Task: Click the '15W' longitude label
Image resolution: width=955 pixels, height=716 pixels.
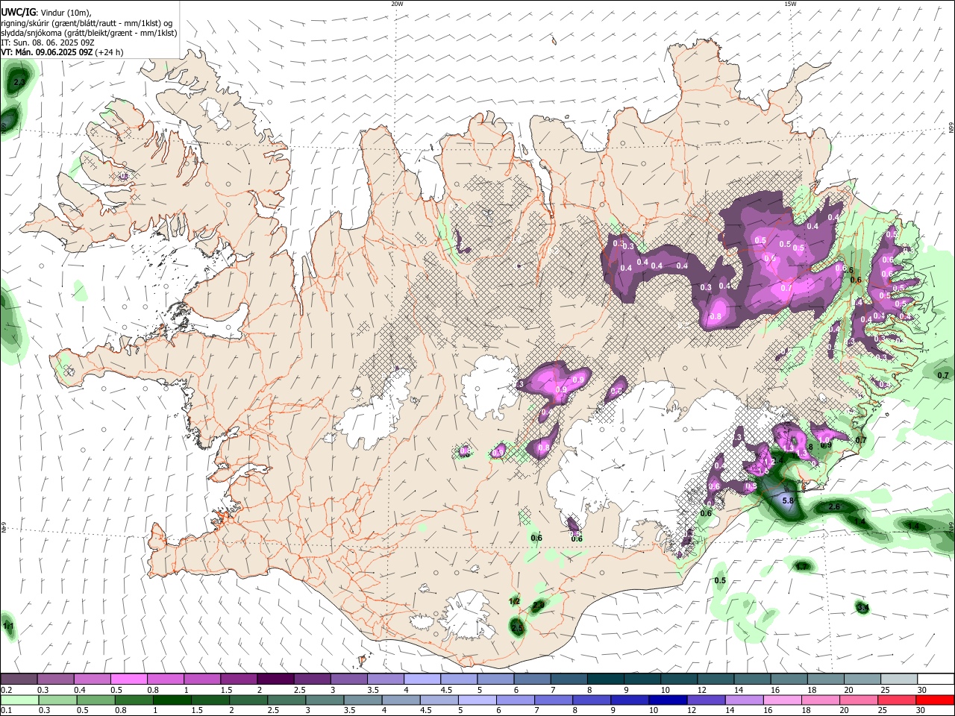Action: 790,4
